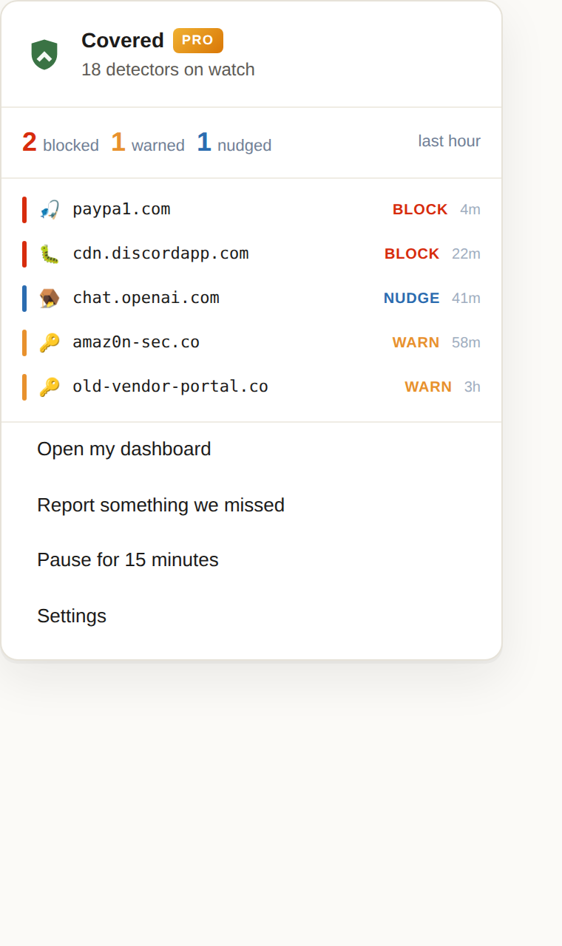Open Settings from the popup menu
562x946 pixels.
[x=251, y=616]
